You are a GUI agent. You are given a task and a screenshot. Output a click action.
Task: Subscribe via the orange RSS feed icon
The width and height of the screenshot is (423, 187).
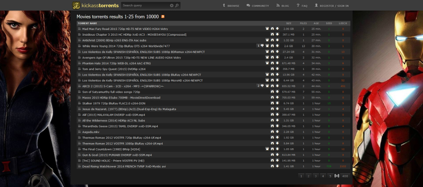tap(163, 17)
